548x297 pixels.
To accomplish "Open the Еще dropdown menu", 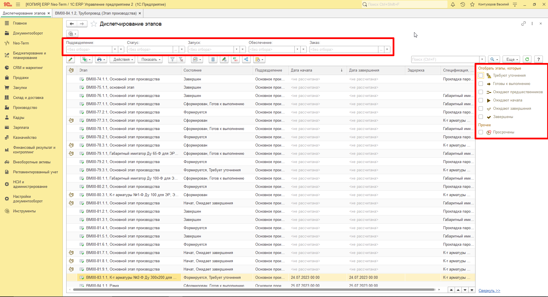I will [512, 59].
